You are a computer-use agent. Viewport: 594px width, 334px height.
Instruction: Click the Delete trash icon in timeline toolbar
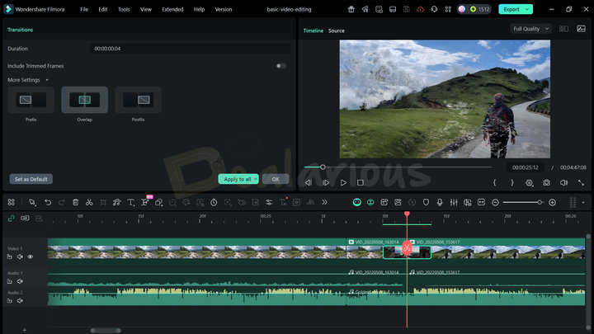point(75,202)
